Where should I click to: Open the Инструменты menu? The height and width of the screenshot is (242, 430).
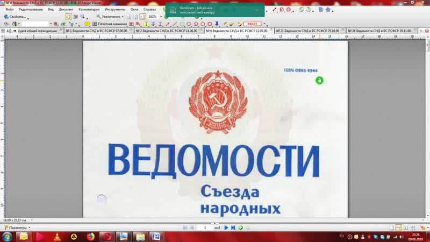(115, 9)
